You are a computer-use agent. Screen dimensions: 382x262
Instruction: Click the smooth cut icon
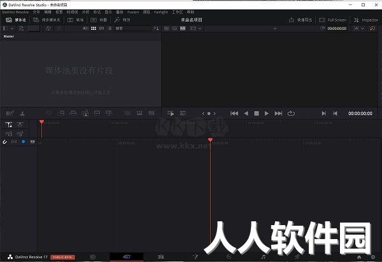pyautogui.click(x=152, y=113)
